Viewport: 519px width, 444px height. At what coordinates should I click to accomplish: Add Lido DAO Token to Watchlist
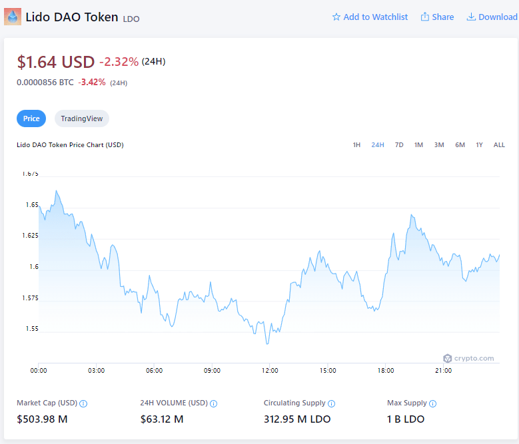pyautogui.click(x=370, y=17)
